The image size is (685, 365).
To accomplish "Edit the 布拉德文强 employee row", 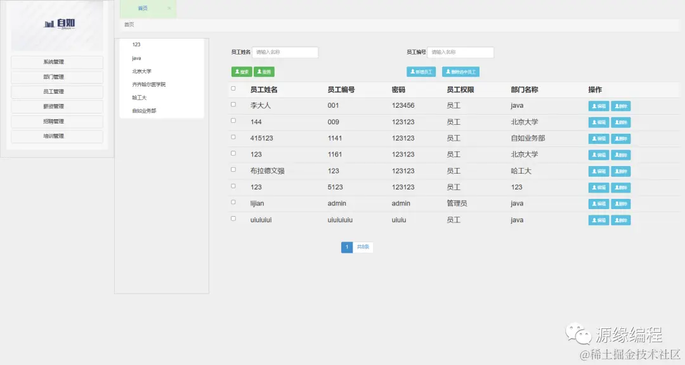I will click(599, 171).
